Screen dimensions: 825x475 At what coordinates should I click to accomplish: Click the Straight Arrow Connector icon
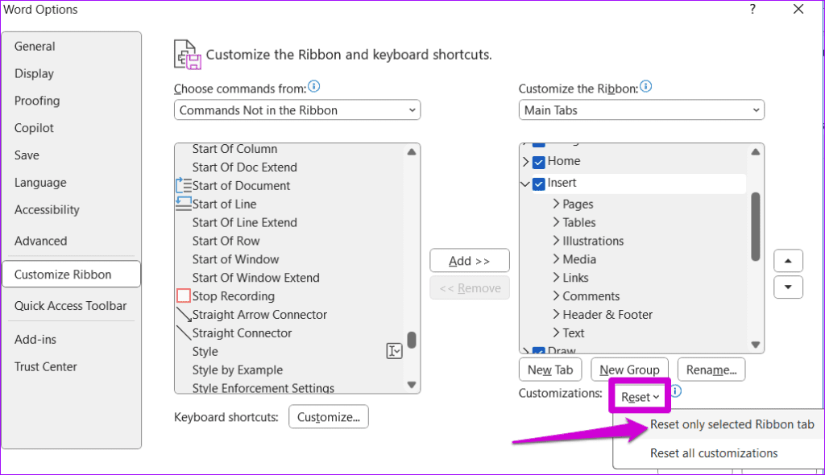pos(183,315)
